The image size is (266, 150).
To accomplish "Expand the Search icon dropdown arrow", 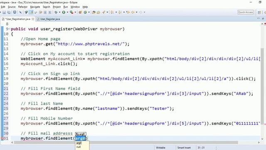I will click(x=107, y=12).
